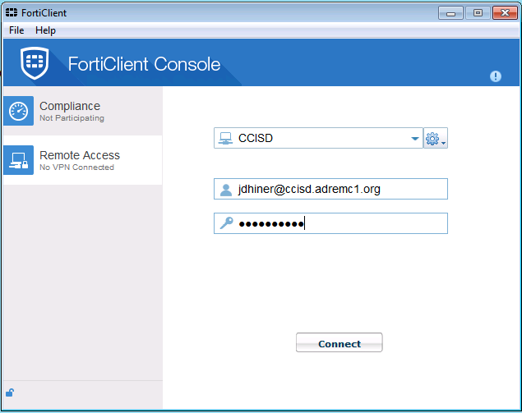Expand the CCISD VPN connection dropdown
This screenshot has width=522, height=413.
(318, 138)
